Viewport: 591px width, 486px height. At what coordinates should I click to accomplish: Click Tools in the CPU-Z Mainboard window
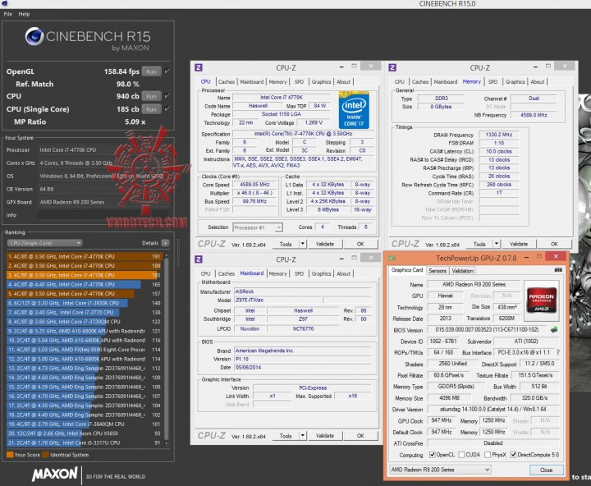click(286, 435)
